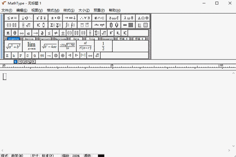Open the integral templates palette
Screen dimensions: 236x157
tap(70, 25)
